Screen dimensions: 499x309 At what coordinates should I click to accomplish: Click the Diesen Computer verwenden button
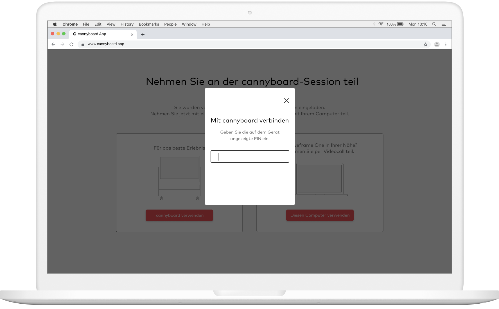coord(320,215)
